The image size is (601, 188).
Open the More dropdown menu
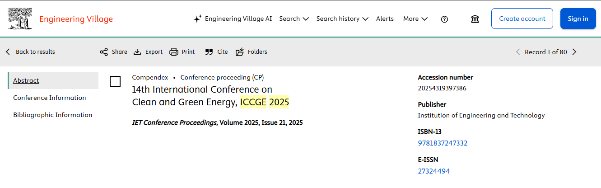pyautogui.click(x=415, y=19)
